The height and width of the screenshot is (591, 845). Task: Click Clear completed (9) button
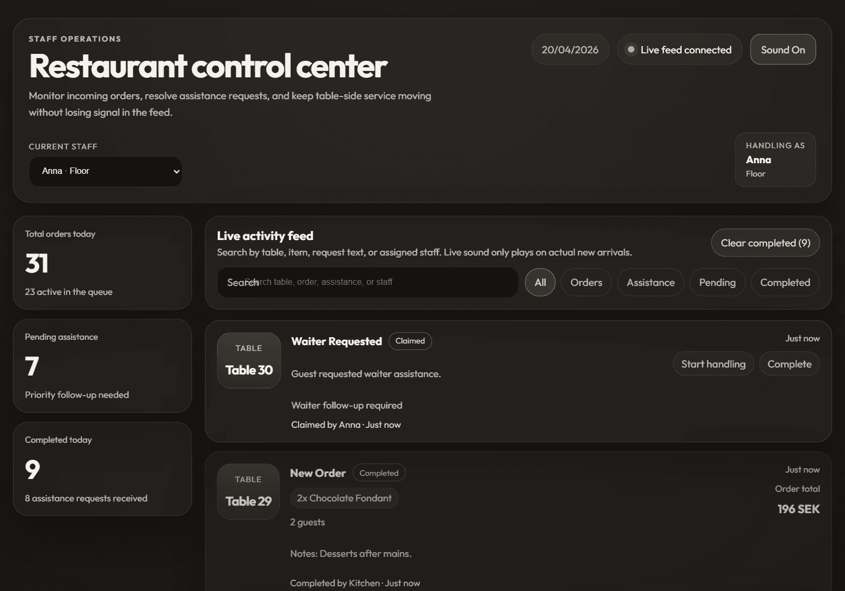pos(765,243)
